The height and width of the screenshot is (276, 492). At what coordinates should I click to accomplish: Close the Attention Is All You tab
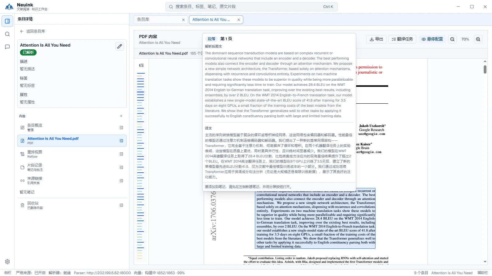(239, 20)
